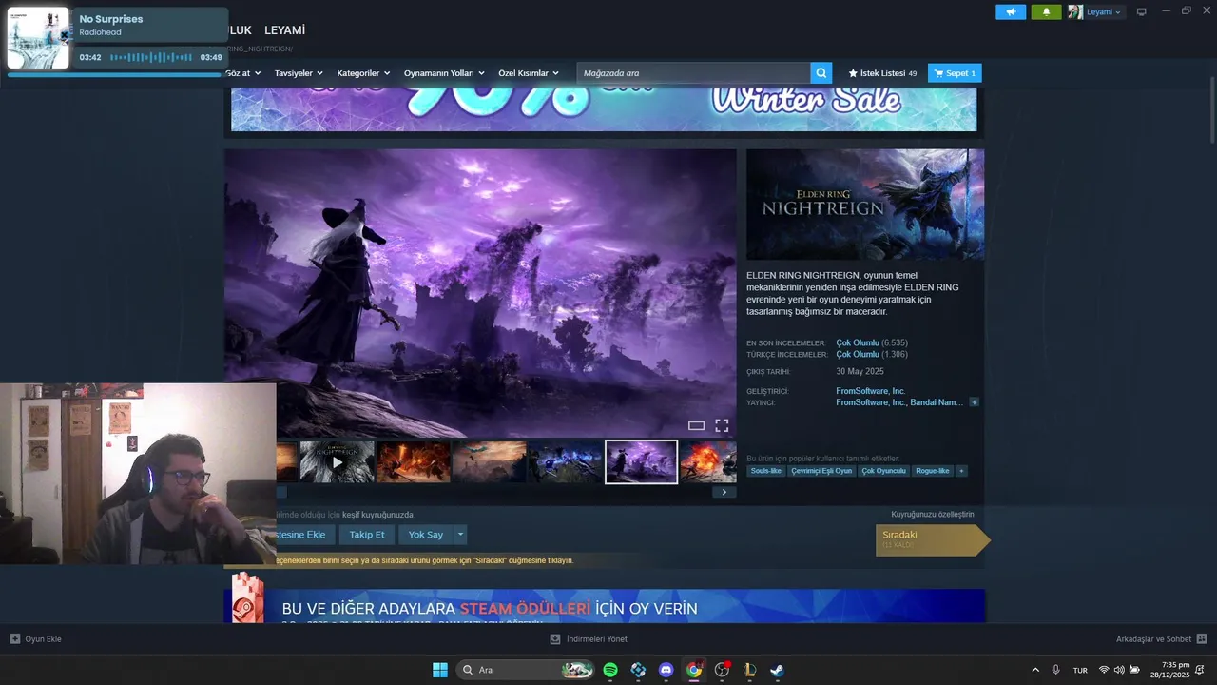
Task: Click the Leyami profile avatar picture
Action: point(1075,11)
